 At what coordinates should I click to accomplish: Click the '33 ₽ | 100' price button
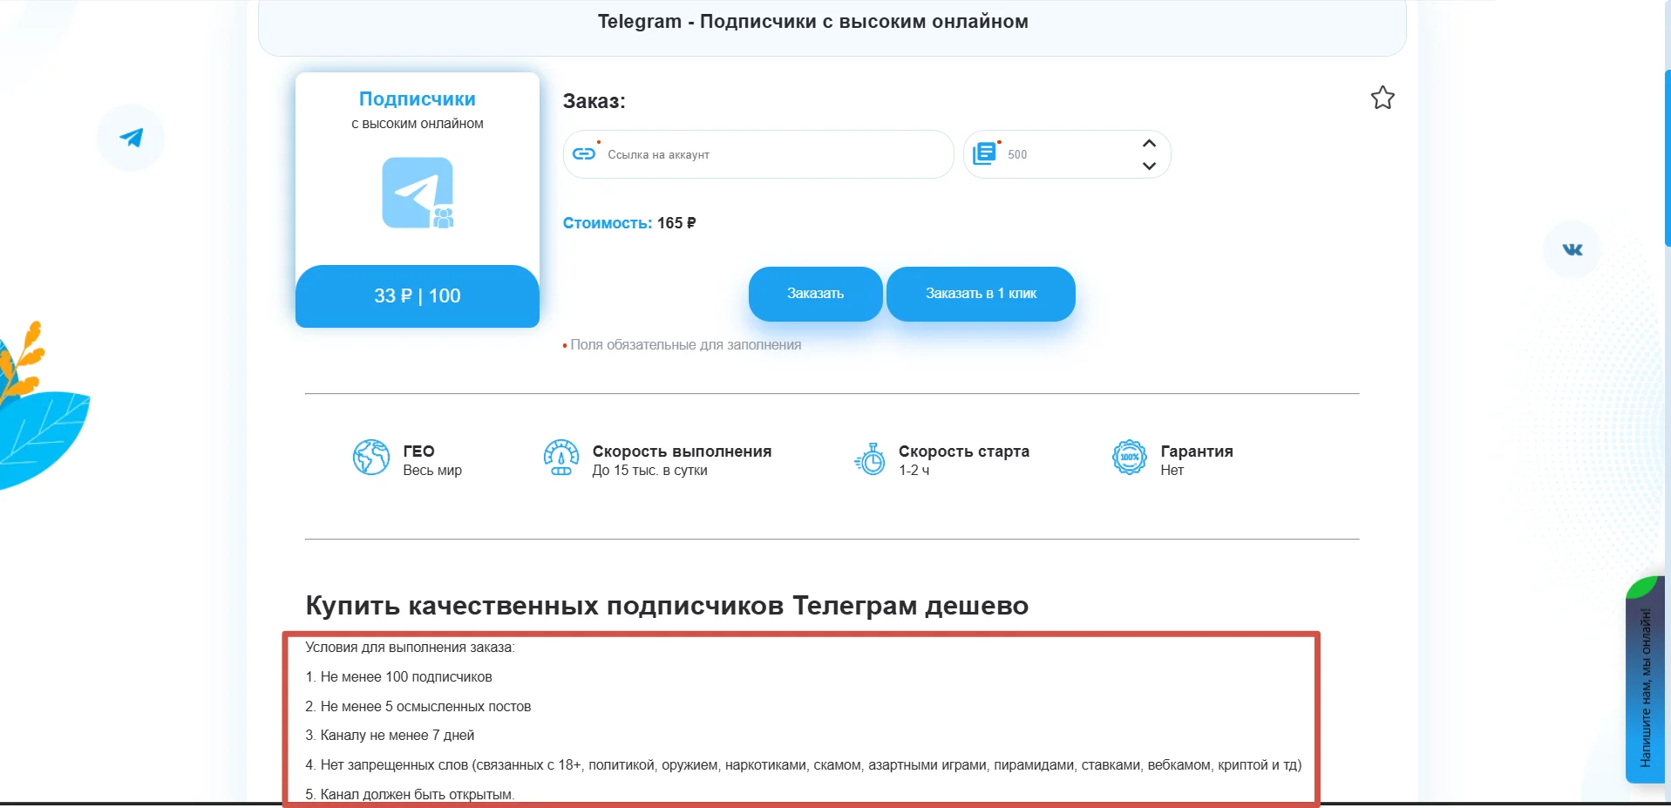pos(418,296)
